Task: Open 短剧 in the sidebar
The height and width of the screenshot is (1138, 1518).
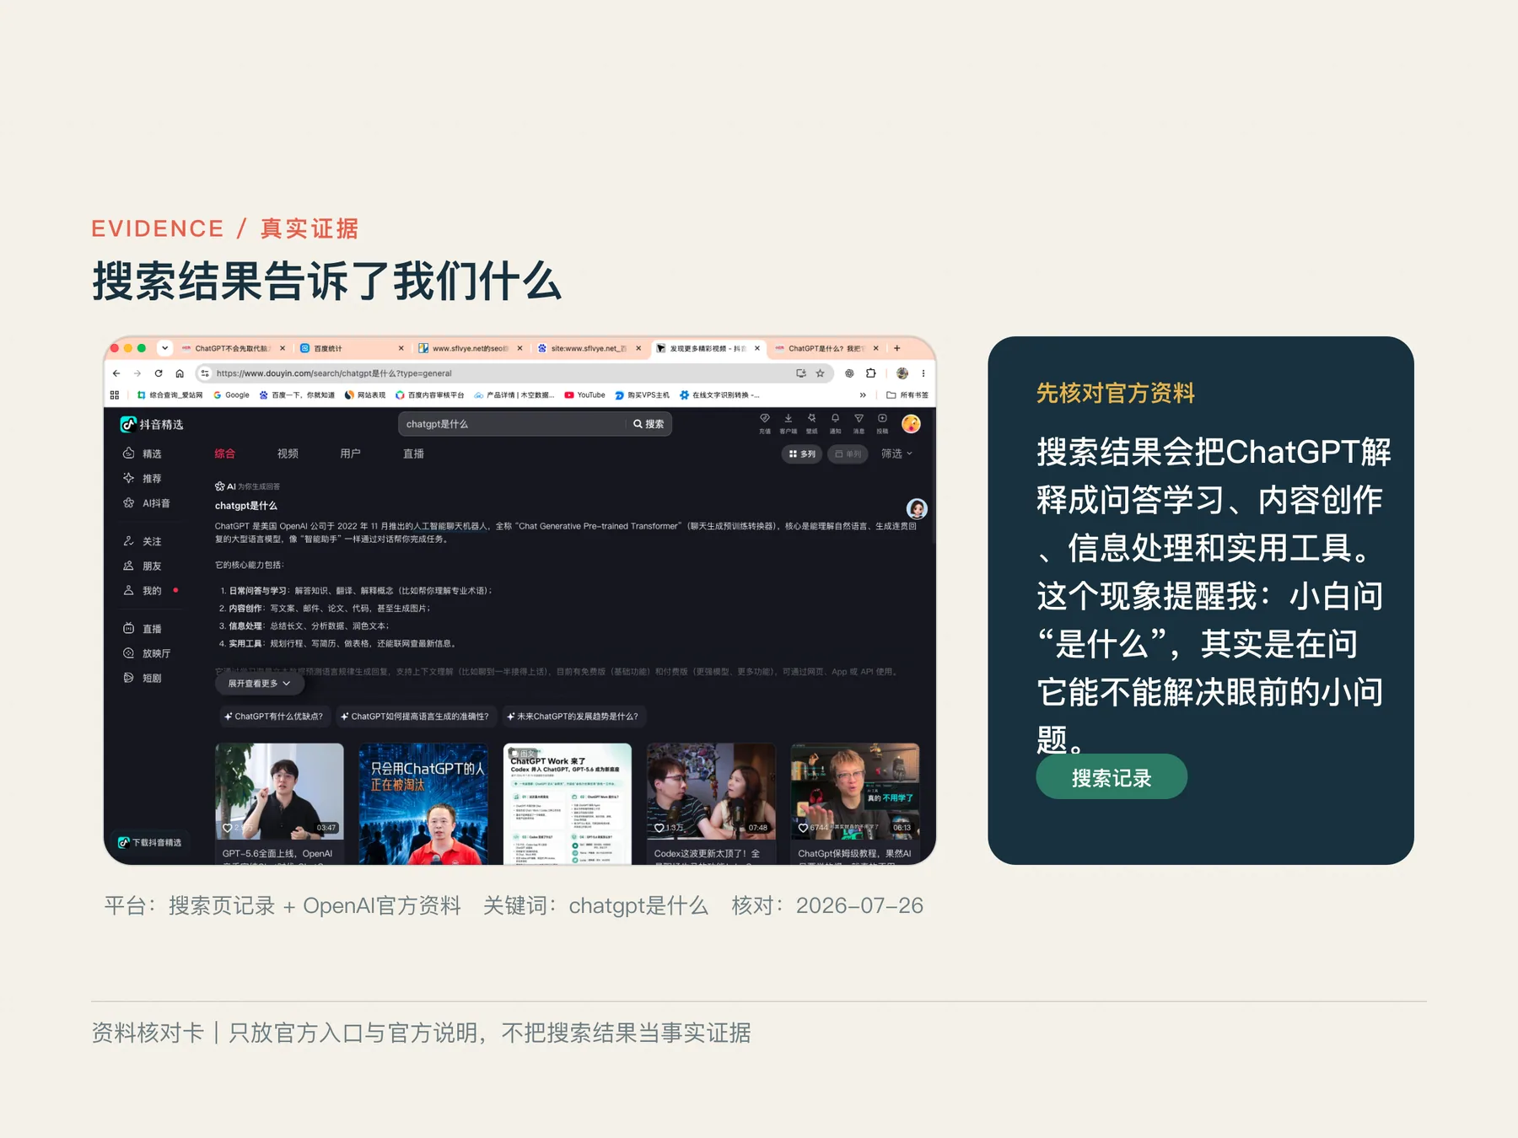Action: [143, 678]
